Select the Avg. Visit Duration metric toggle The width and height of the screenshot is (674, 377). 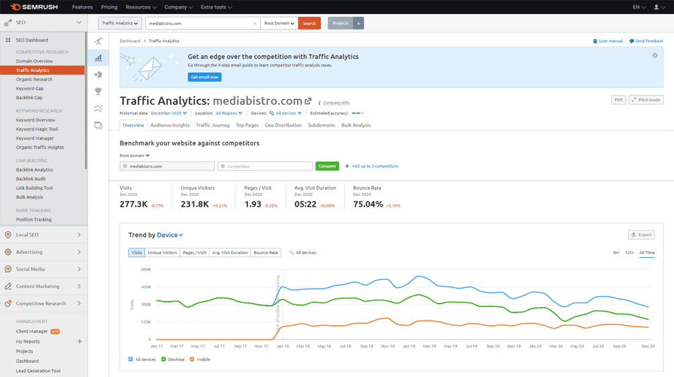click(x=230, y=252)
